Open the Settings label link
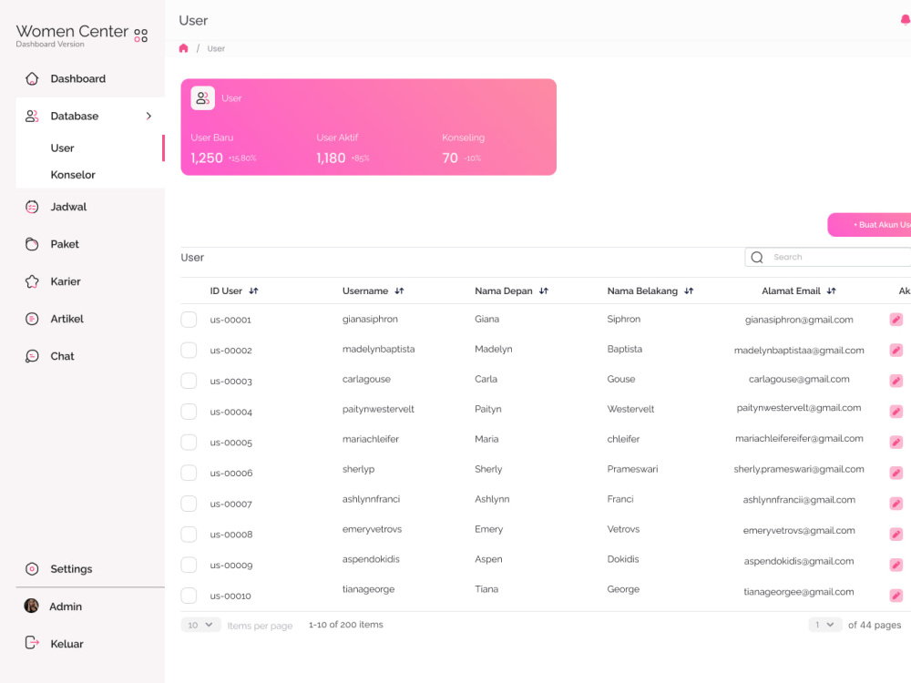911x683 pixels. [71, 569]
